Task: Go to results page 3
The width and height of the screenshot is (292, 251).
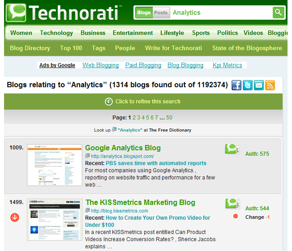Action: 138,118
